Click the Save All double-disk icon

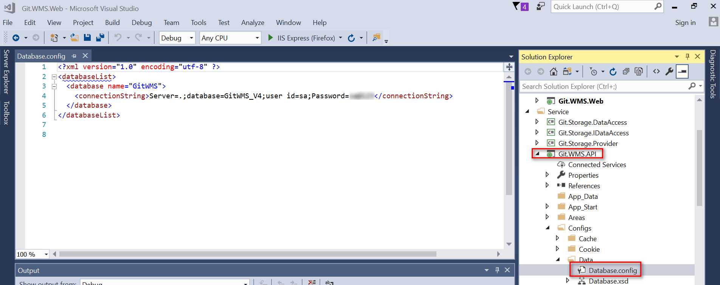[100, 37]
